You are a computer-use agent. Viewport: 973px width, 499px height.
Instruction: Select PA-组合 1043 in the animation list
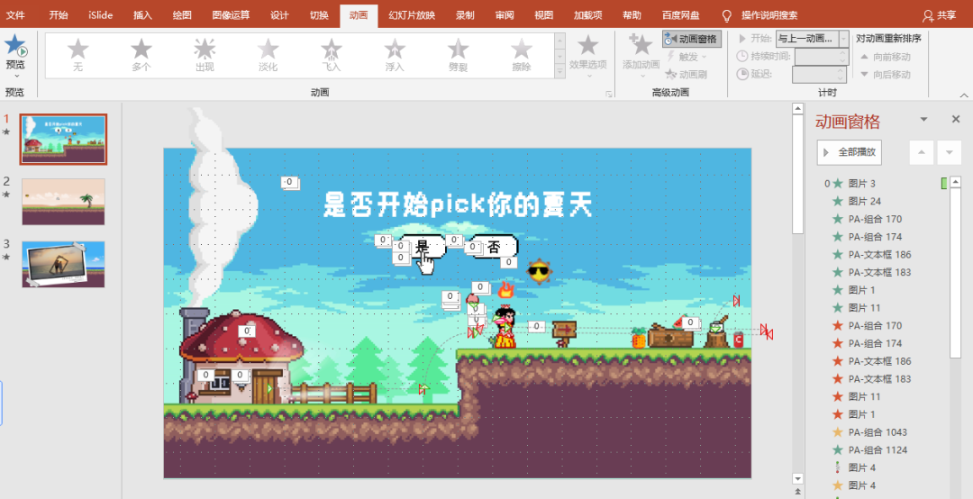pyautogui.click(x=877, y=432)
